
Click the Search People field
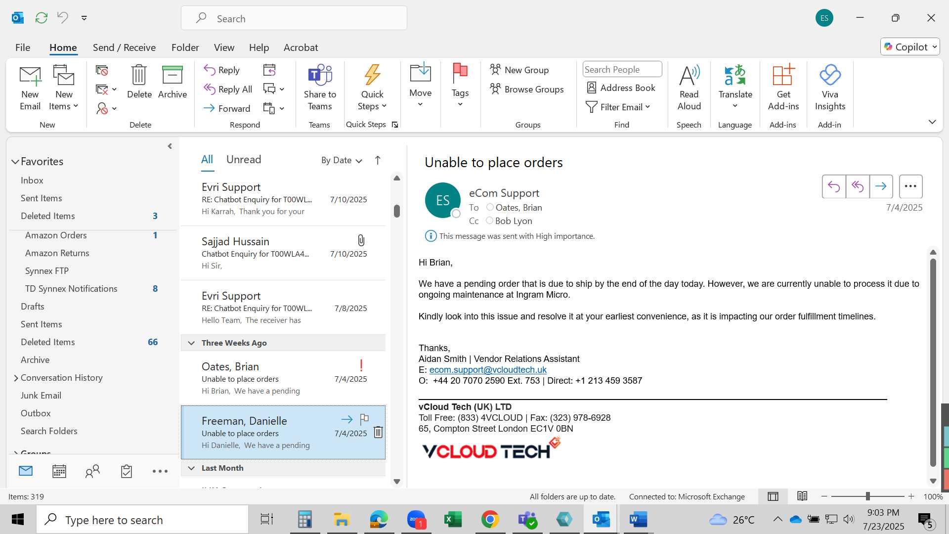click(x=622, y=70)
